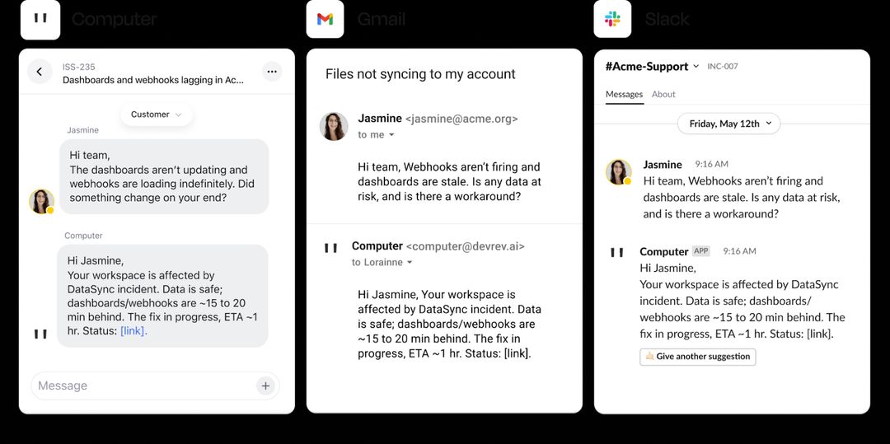The width and height of the screenshot is (890, 444).
Task: Click computer@devrev.ai sender address
Action: pos(466,246)
